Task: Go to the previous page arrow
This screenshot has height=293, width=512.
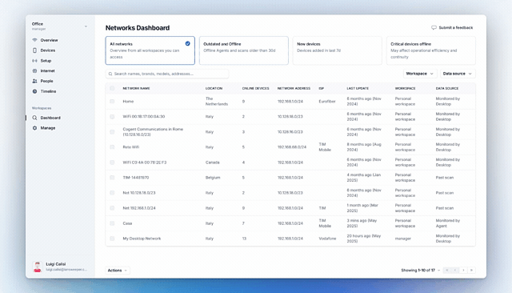Action: coord(455,270)
